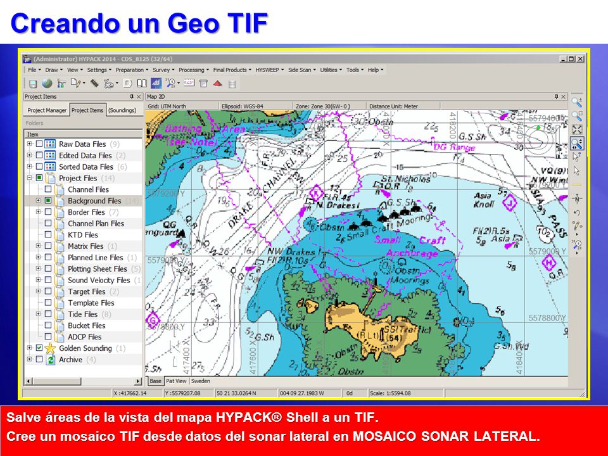Image resolution: width=608 pixels, height=456 pixels.
Task: Select the Sweden map tab
Action: pos(201,381)
